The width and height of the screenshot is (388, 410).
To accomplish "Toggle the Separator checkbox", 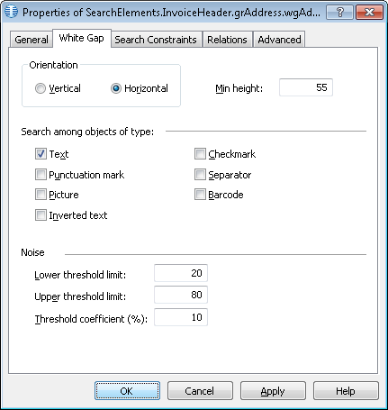I will 200,175.
